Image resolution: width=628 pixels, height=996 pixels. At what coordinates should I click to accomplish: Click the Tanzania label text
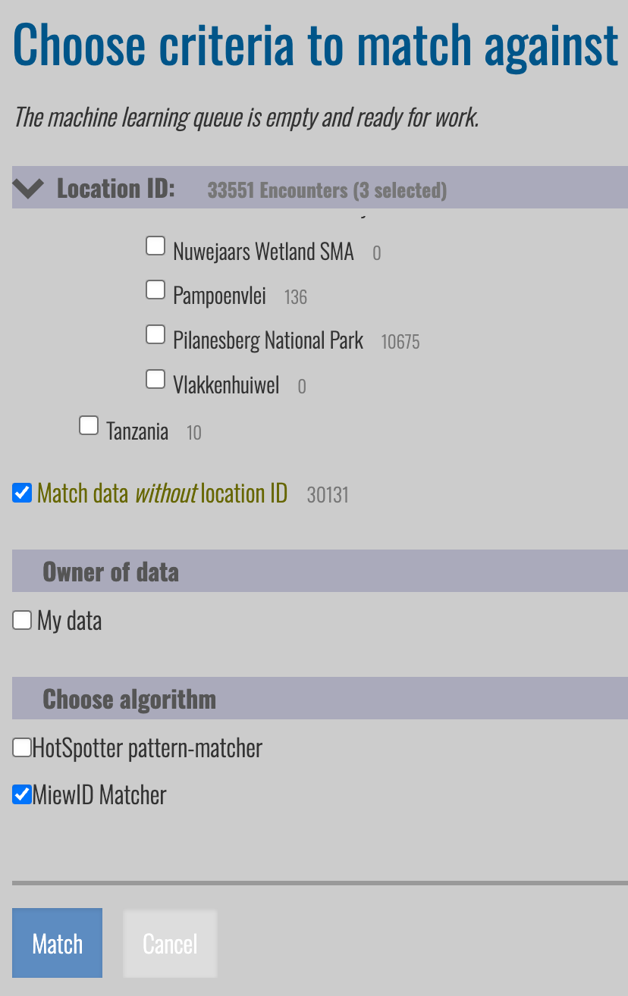137,431
